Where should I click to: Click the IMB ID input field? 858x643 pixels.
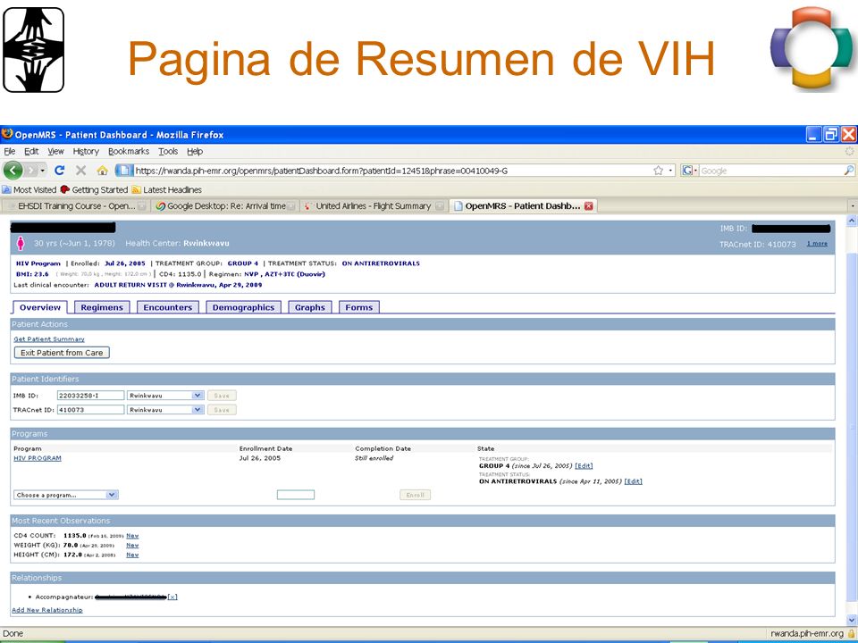pos(91,396)
